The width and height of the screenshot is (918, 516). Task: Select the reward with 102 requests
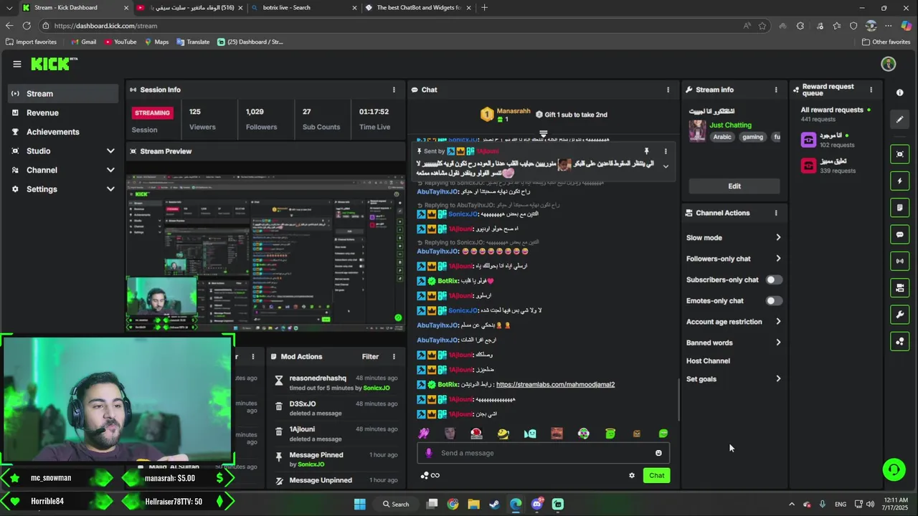tap(836, 140)
